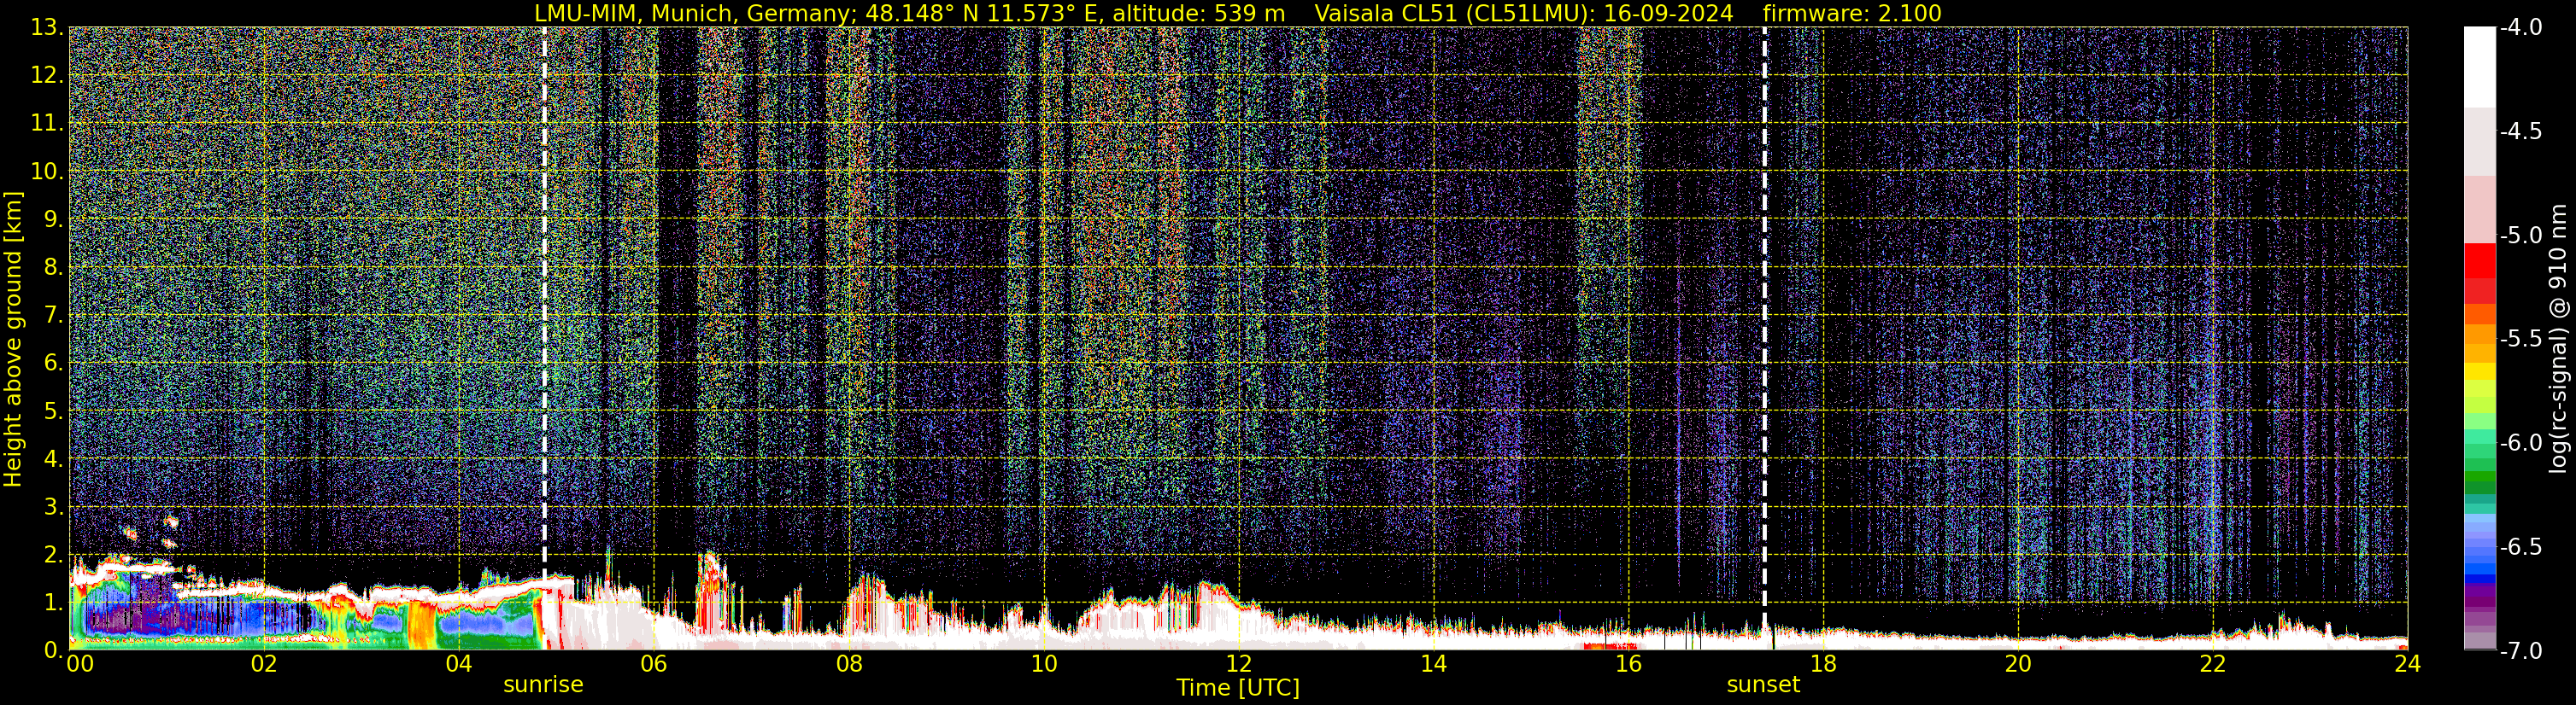
Task: Click the colorbar tick label '-7.0'
Action: click(x=2521, y=651)
